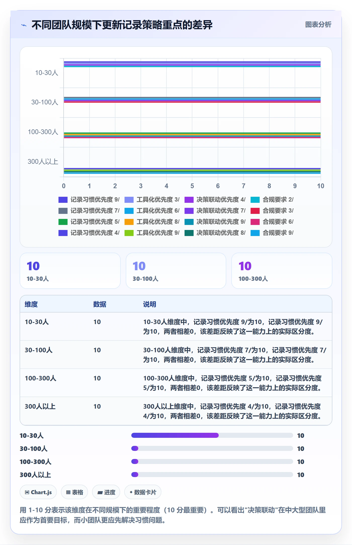Viewport: 352px width, 545px height.
Task: Click the 300人以上 y-axis label in chart
Action: pos(43,162)
